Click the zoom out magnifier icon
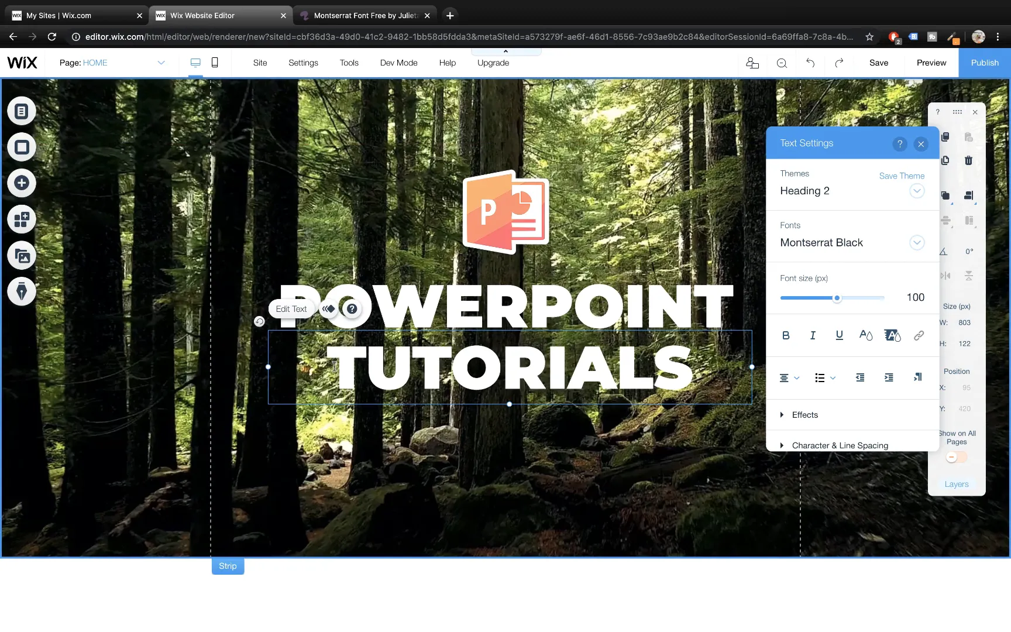Viewport: 1011px width, 632px height. pos(782,63)
